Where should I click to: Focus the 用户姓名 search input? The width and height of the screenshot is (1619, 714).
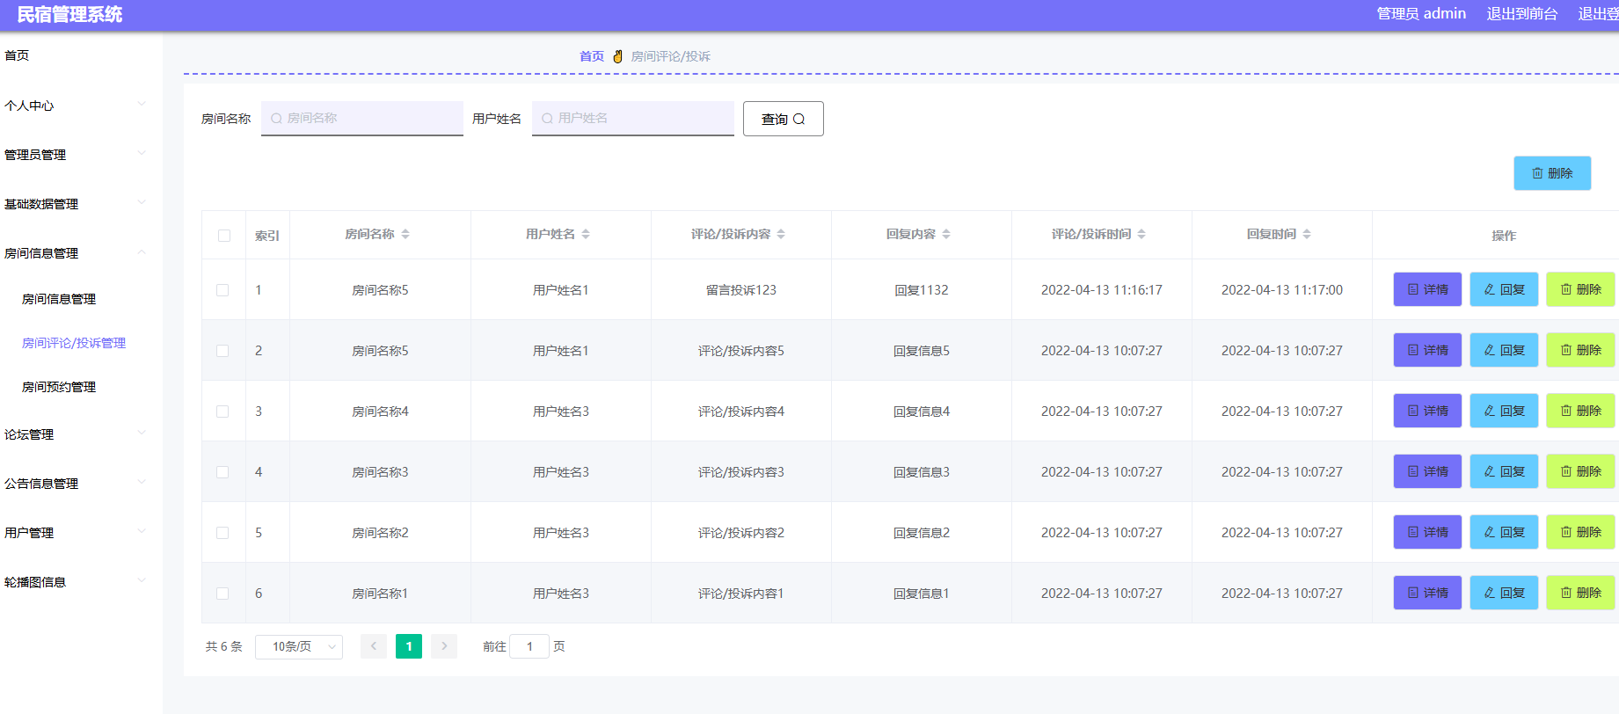tap(633, 118)
